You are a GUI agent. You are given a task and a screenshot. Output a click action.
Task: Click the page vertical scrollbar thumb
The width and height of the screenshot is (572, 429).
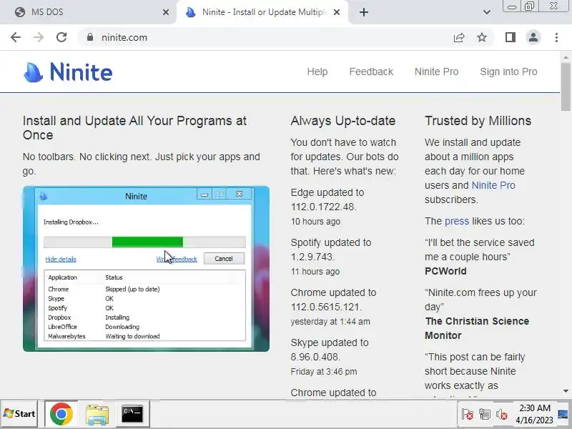pyautogui.click(x=566, y=87)
